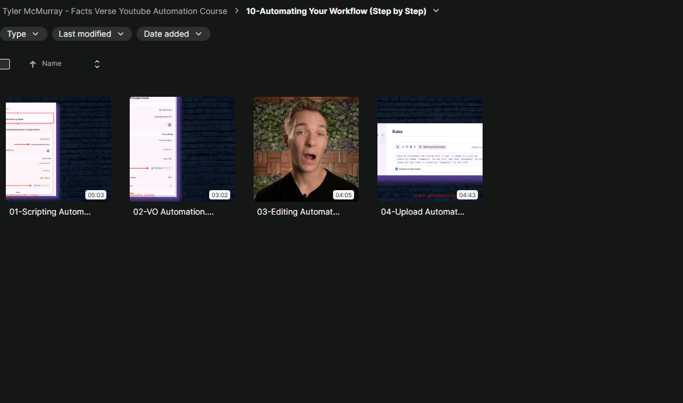
Task: Click the dropdown caret after the current folder name
Action: pos(436,11)
